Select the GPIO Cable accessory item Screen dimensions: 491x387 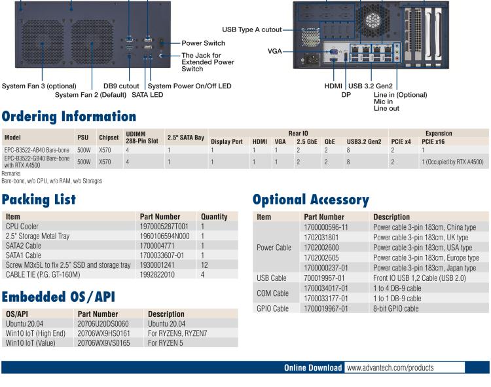[x=272, y=308]
